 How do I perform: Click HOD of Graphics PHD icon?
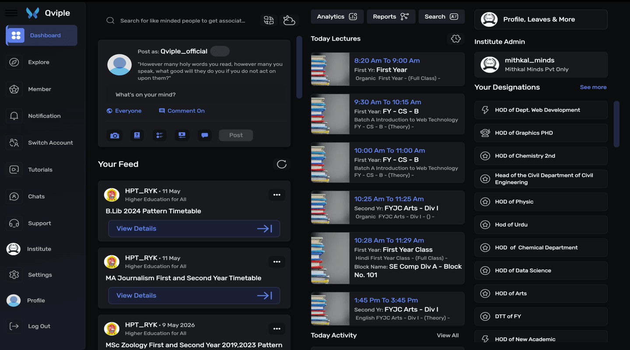485,133
